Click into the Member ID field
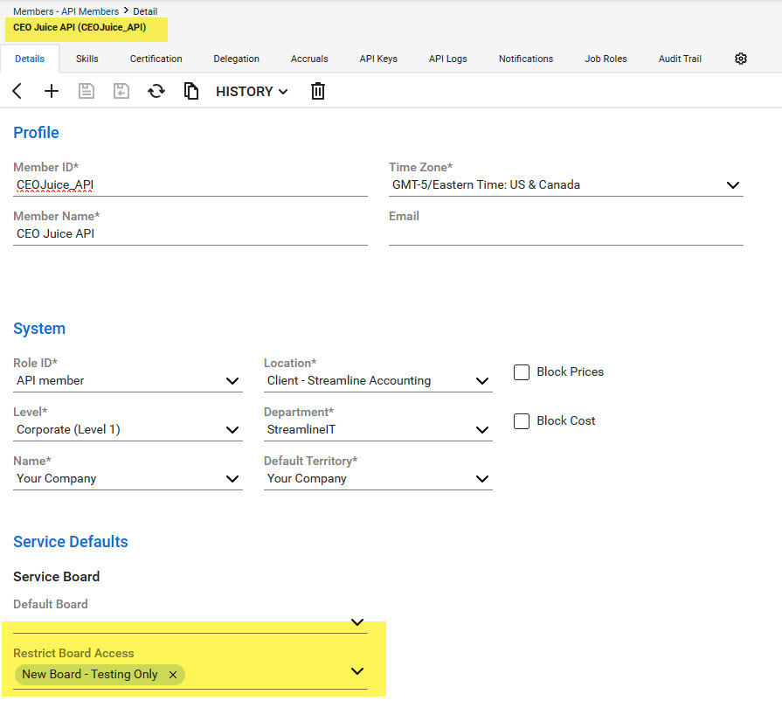 coord(190,185)
